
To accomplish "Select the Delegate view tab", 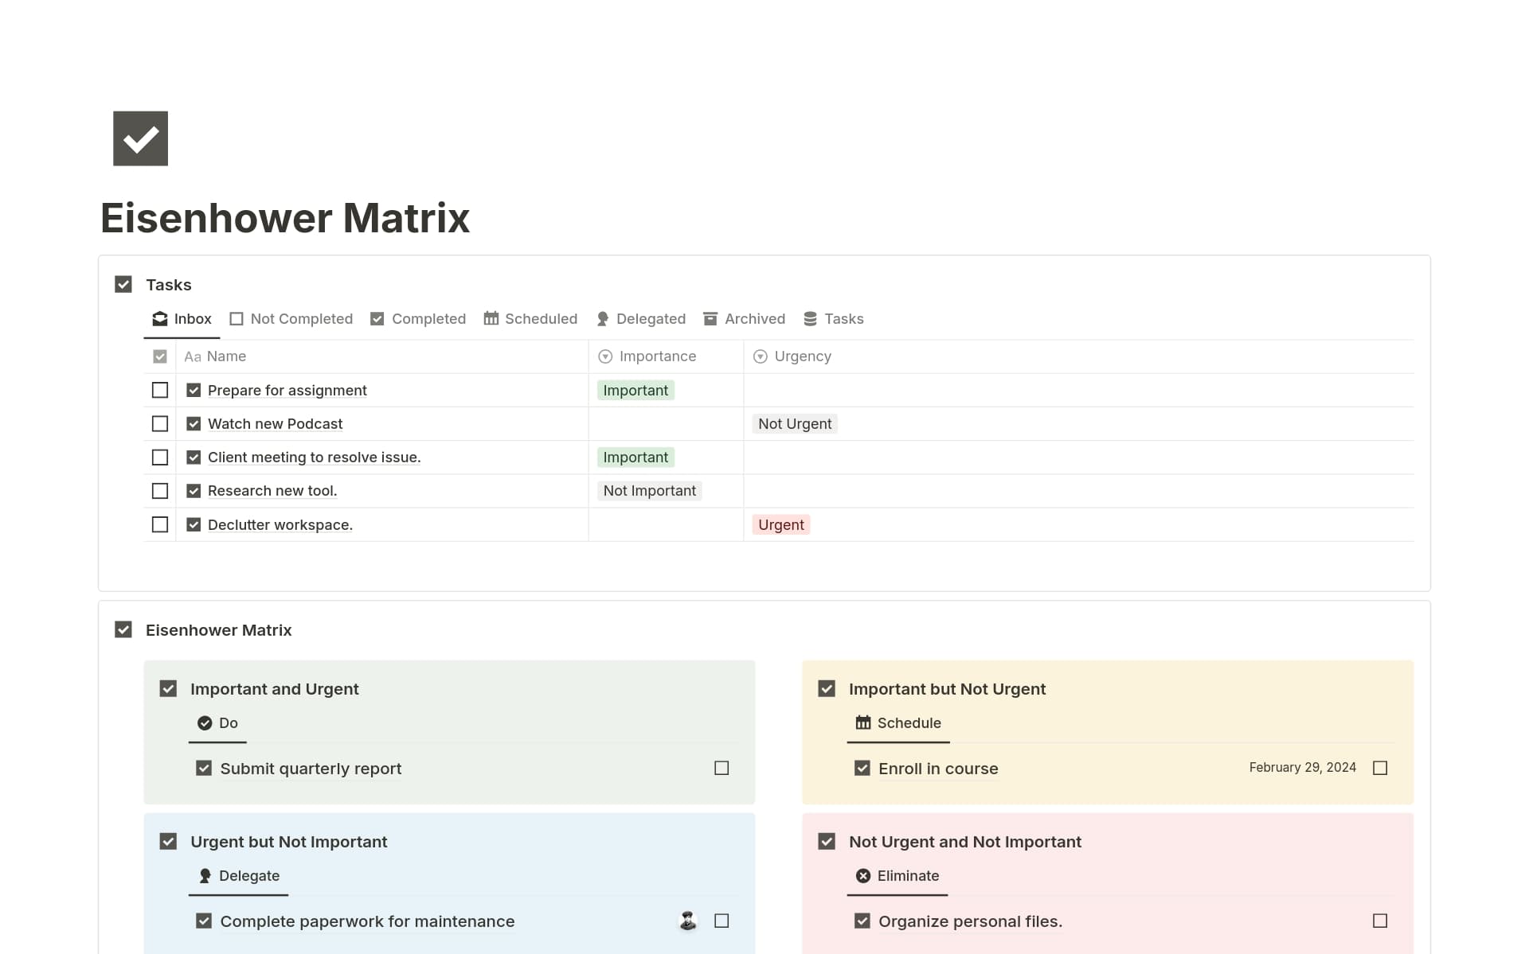I will (x=238, y=876).
